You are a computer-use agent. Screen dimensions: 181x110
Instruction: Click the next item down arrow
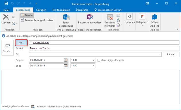click(x=30, y=3)
